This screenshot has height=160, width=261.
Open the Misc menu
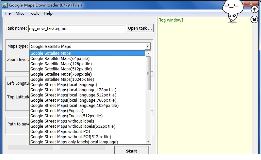(20, 13)
